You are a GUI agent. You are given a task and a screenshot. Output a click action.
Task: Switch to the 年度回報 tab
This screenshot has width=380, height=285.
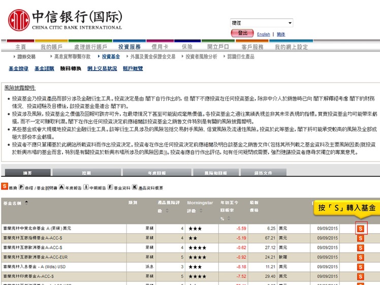tap(157, 173)
